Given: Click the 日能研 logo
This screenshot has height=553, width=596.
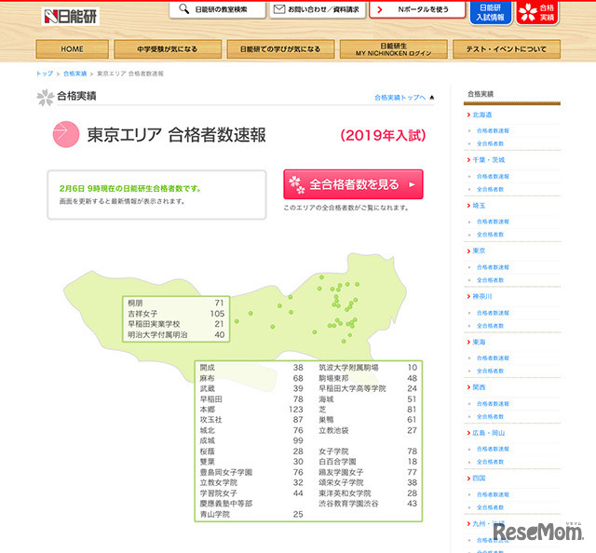Looking at the screenshot, I should point(71,17).
